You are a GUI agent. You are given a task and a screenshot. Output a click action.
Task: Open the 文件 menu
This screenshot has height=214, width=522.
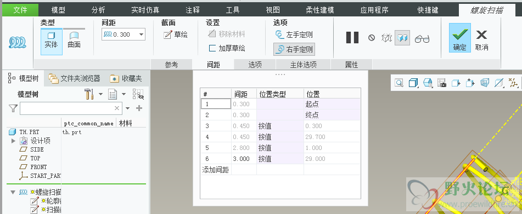[x=20, y=10]
